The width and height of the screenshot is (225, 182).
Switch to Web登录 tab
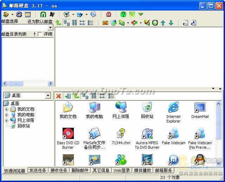[x=122, y=170]
